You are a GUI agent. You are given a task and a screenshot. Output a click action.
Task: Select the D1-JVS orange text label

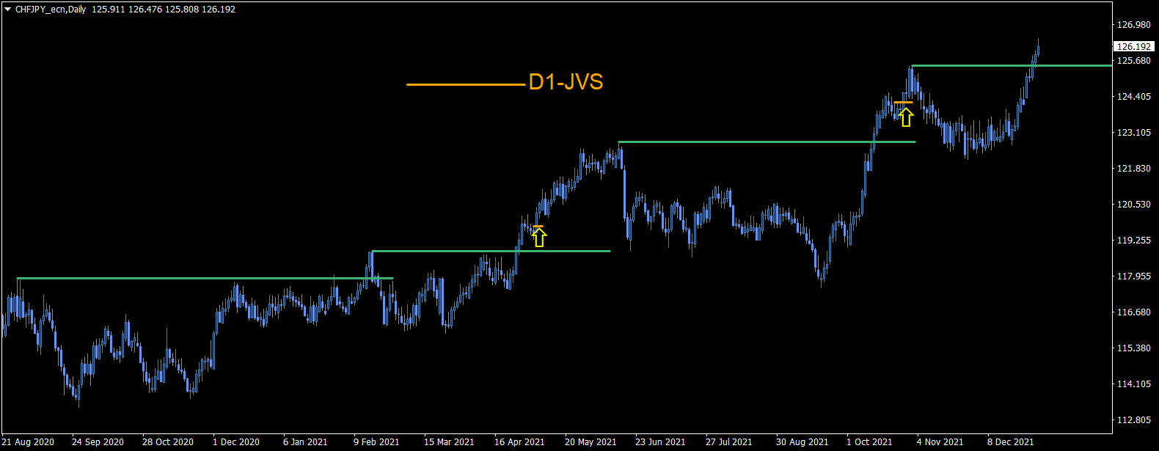click(566, 82)
